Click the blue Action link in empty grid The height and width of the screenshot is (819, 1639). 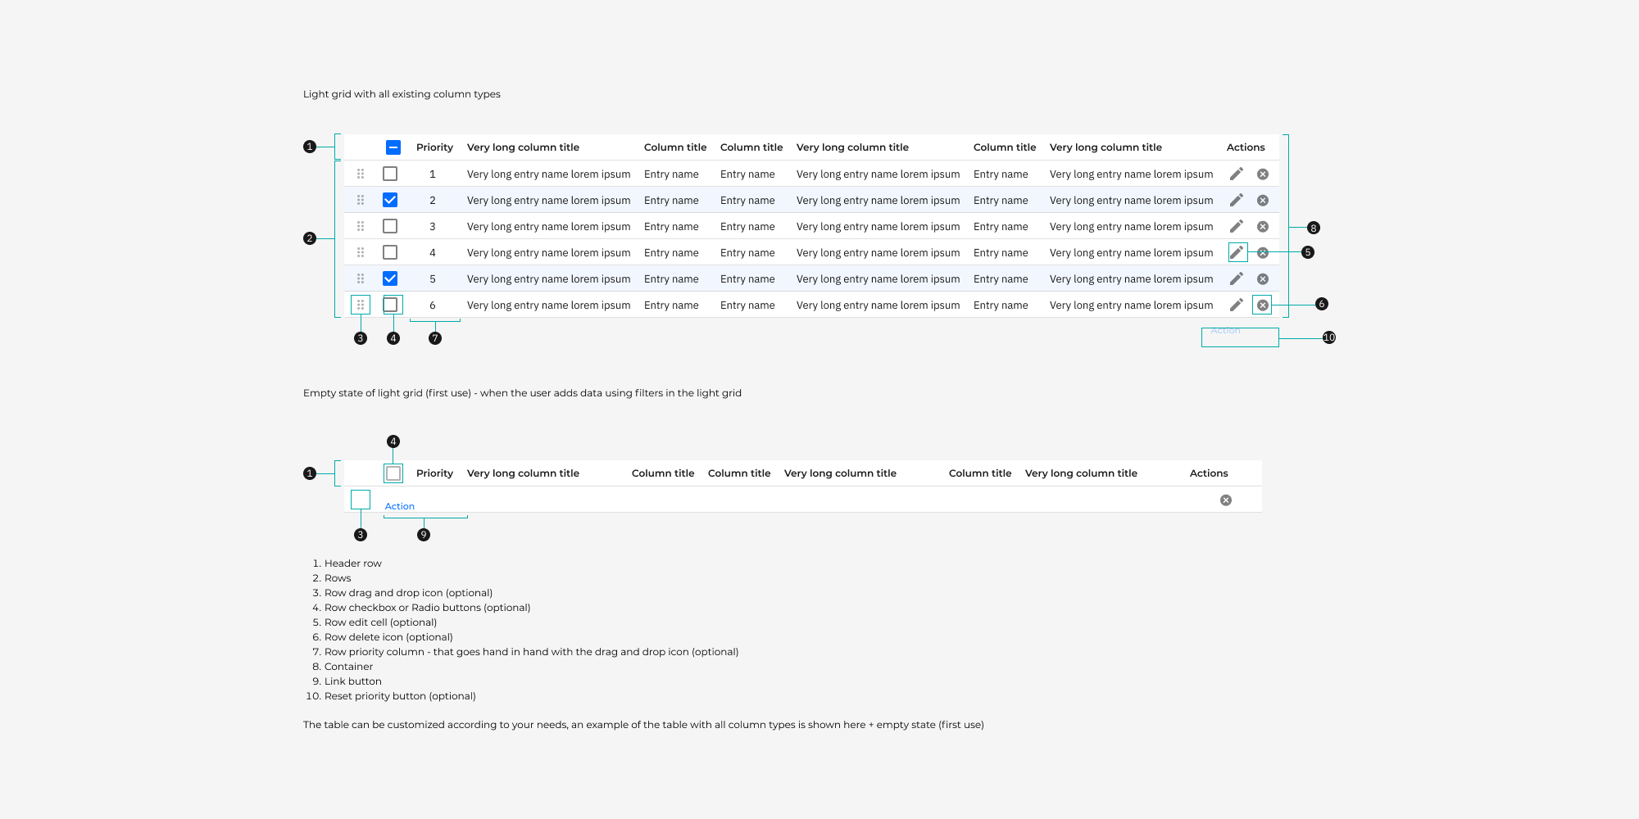pos(400,506)
